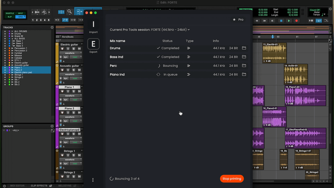Solo the Strings 1 track

(73, 155)
